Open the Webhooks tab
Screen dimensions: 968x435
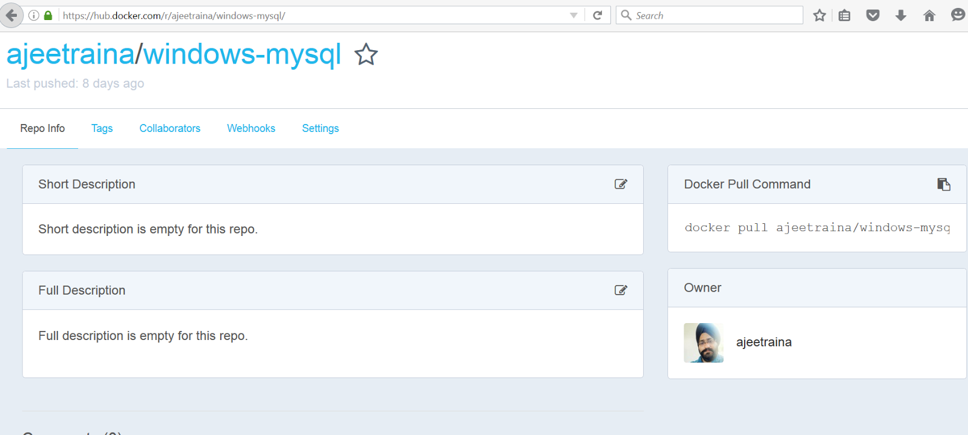[251, 128]
